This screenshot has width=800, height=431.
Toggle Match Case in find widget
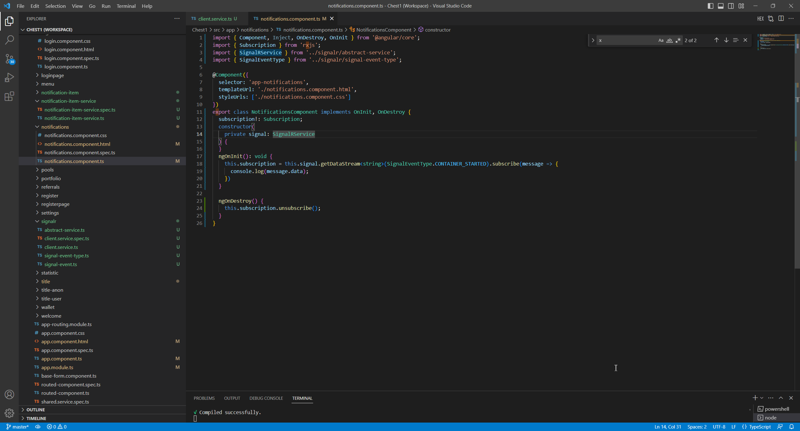[661, 40]
